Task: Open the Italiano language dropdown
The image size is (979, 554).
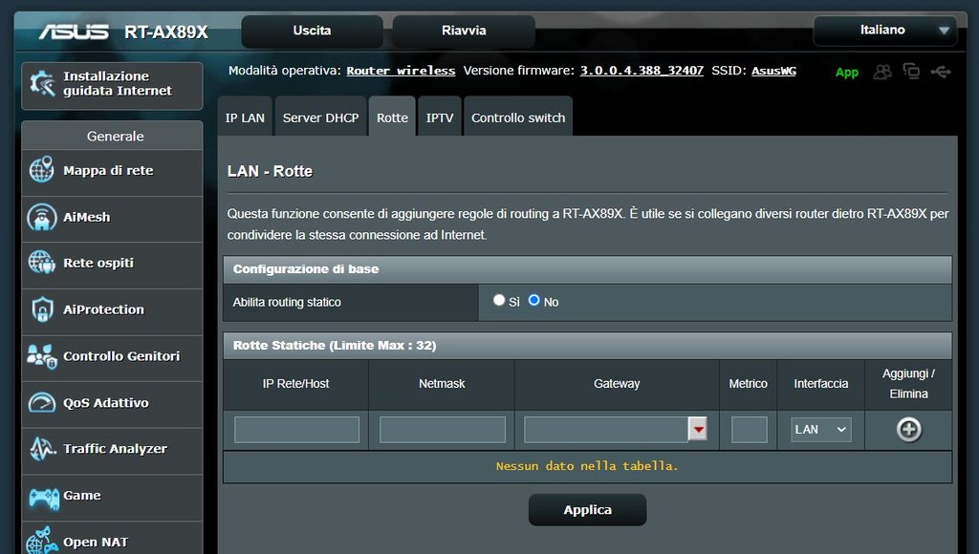Action: coord(884,31)
